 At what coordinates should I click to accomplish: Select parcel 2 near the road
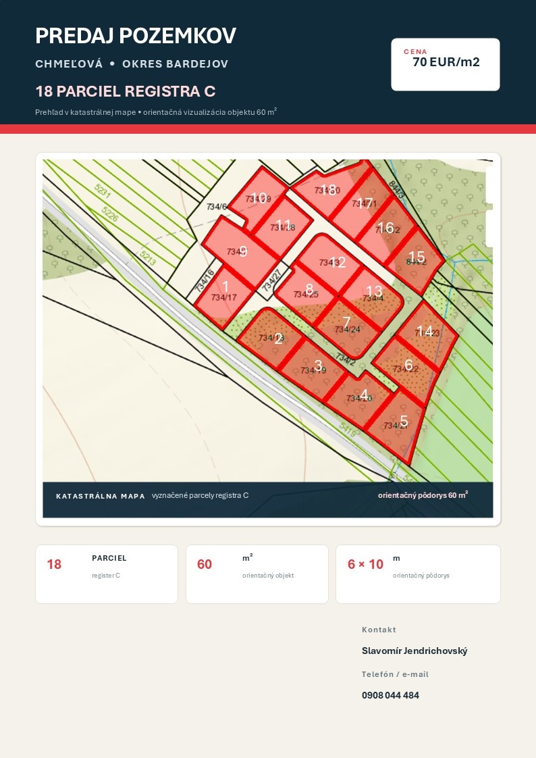point(272,337)
